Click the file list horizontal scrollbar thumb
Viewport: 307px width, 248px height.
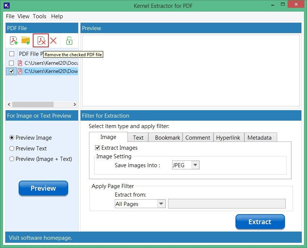coord(33,104)
